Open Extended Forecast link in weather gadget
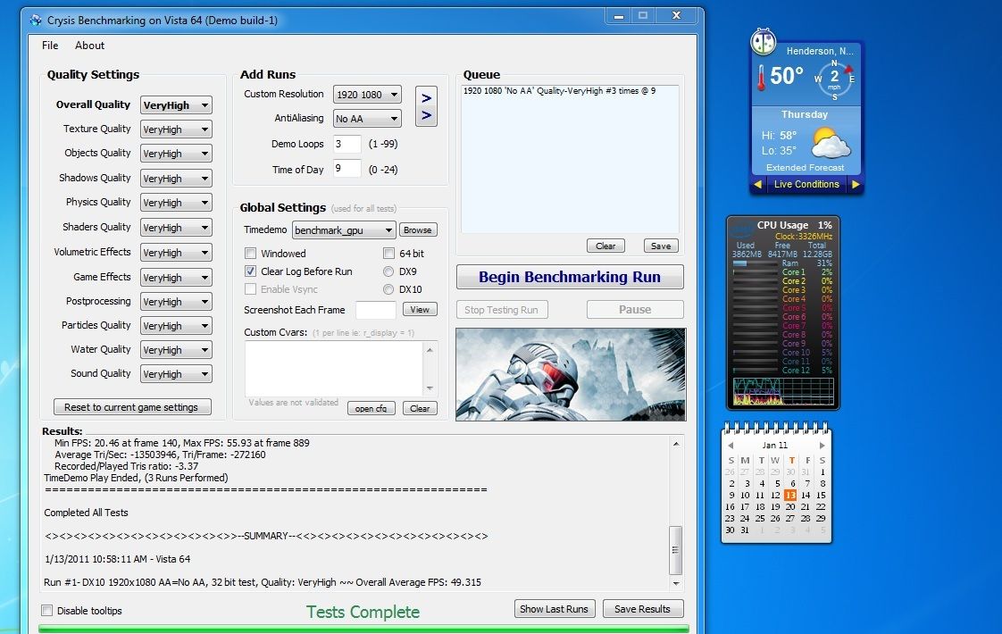 pos(806,168)
